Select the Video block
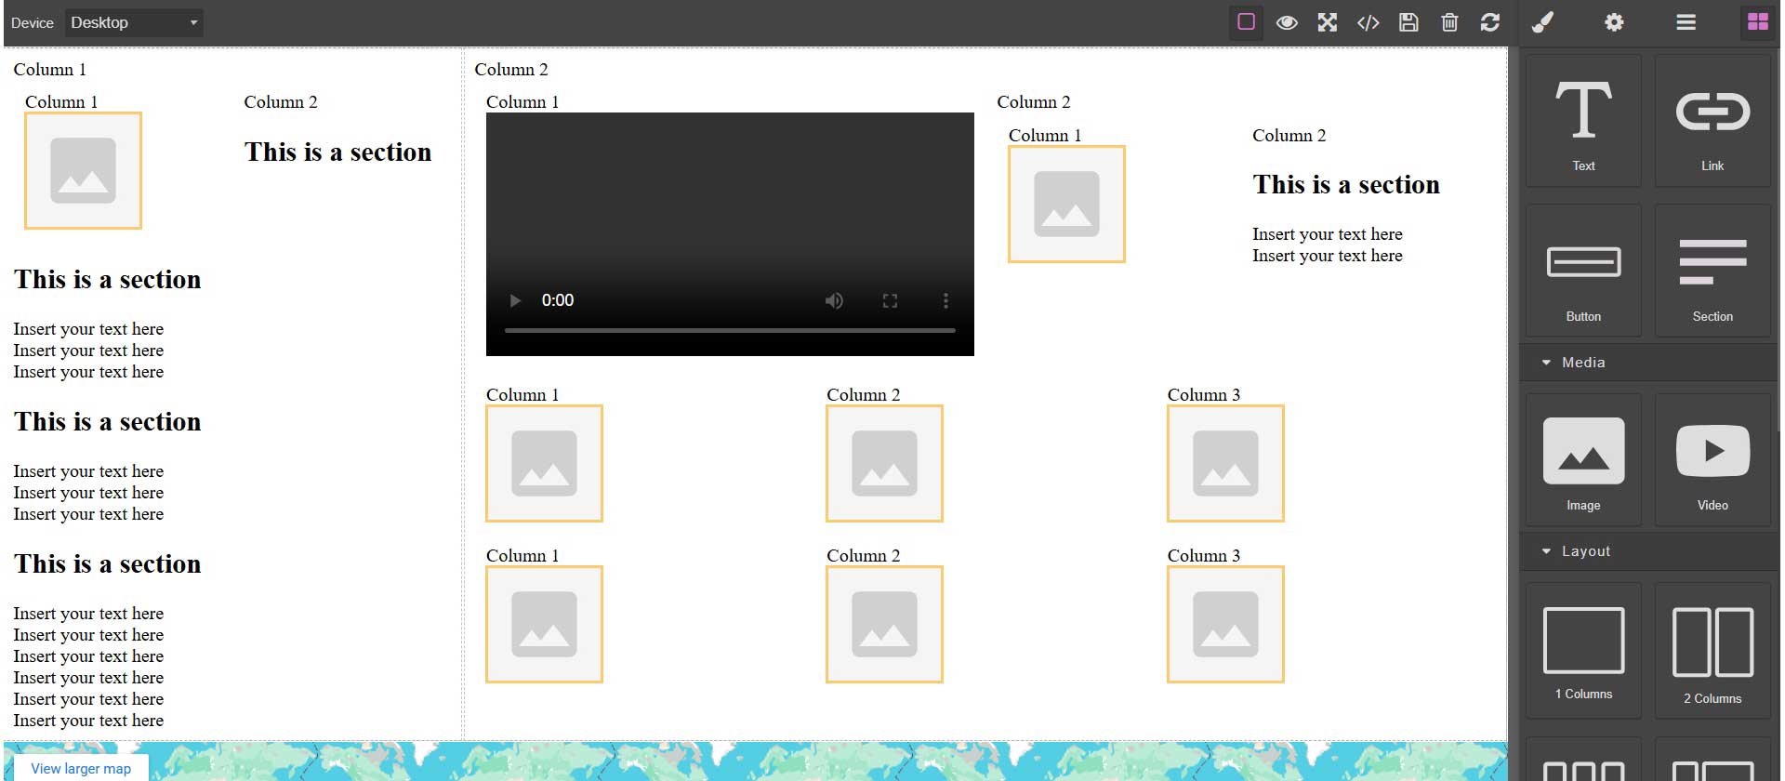Viewport: 1785px width, 781px height. pyautogui.click(x=1712, y=460)
